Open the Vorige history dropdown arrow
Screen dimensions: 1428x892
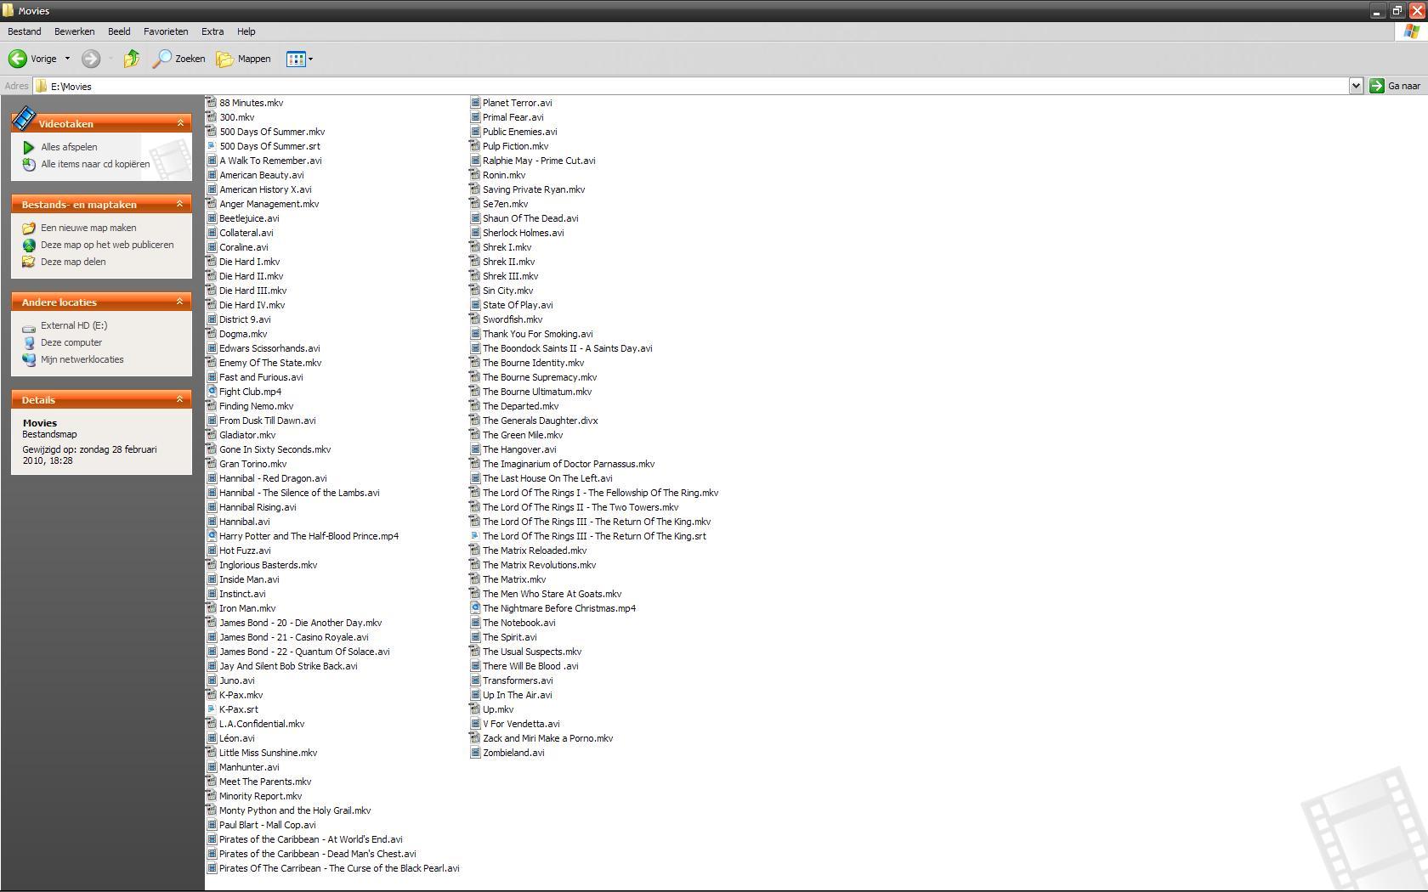[67, 59]
